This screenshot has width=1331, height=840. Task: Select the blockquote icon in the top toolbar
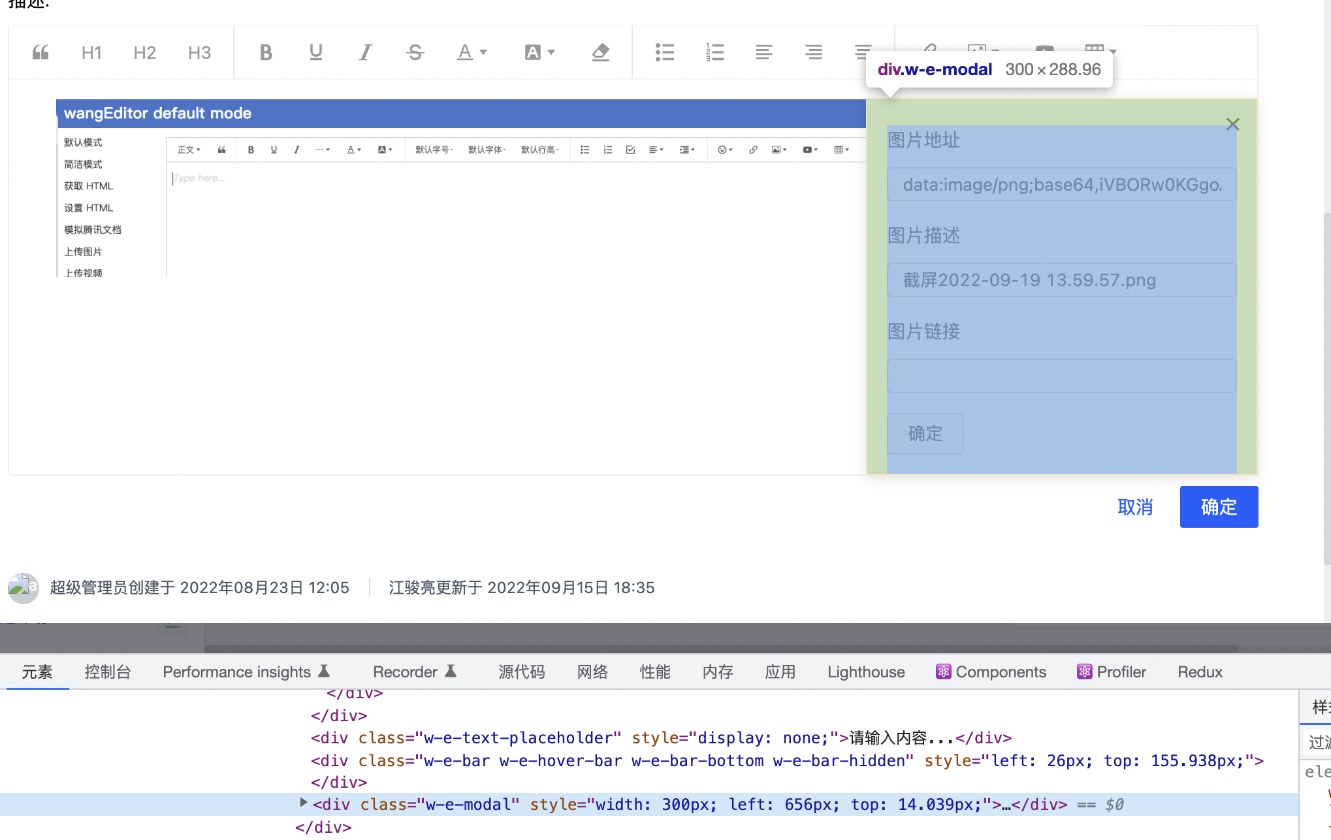click(40, 52)
